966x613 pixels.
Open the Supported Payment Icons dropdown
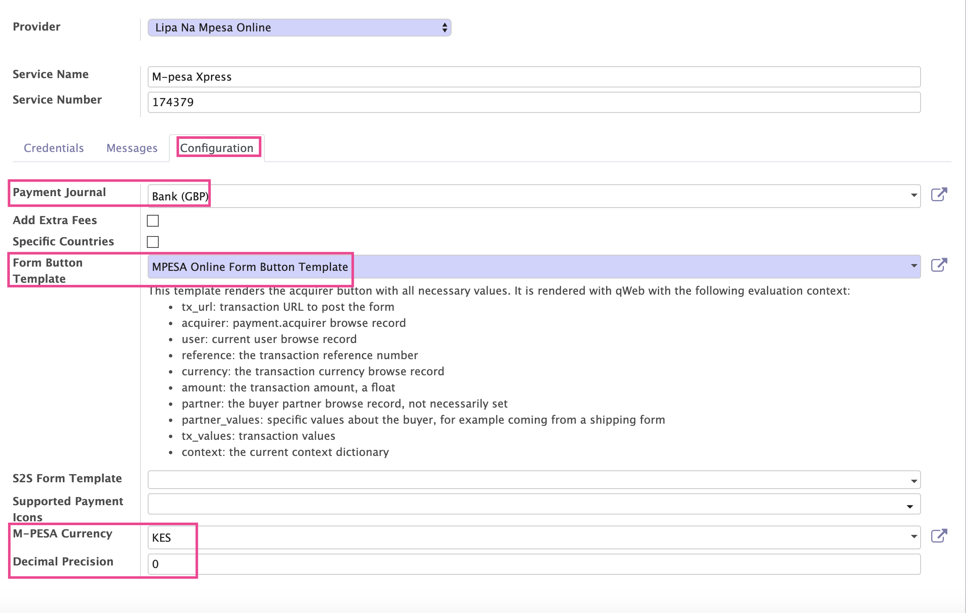coord(534,504)
